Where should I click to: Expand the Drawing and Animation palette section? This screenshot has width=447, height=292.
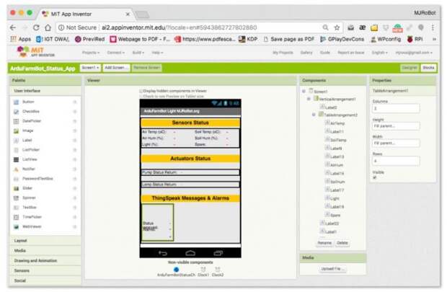pyautogui.click(x=45, y=260)
